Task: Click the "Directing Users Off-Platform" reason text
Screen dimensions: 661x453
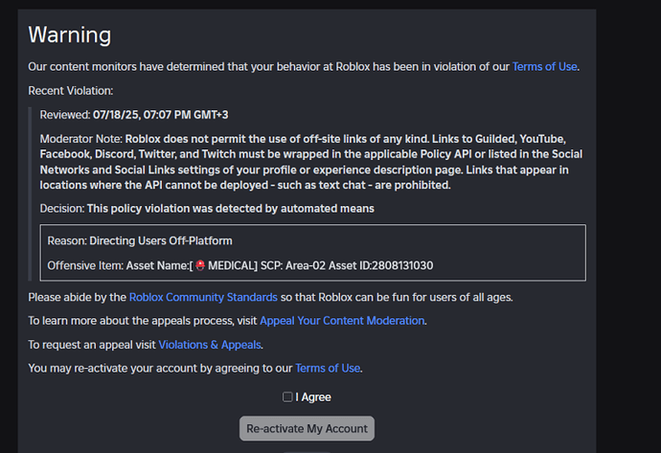Action: (x=161, y=240)
